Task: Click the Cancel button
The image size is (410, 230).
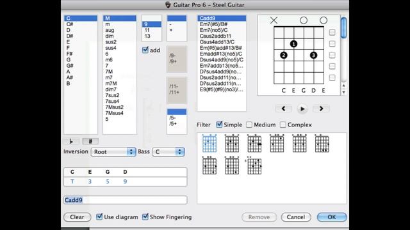Action: pyautogui.click(x=296, y=217)
